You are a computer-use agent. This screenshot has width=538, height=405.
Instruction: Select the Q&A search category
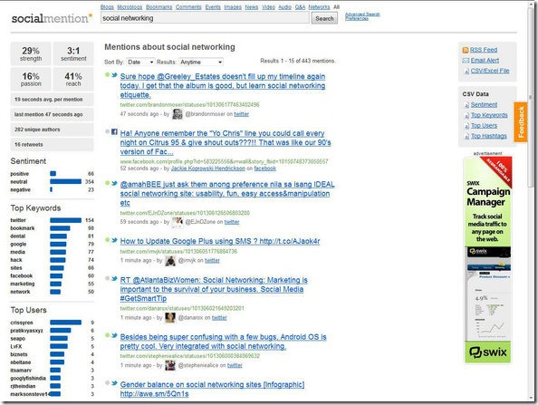click(300, 7)
